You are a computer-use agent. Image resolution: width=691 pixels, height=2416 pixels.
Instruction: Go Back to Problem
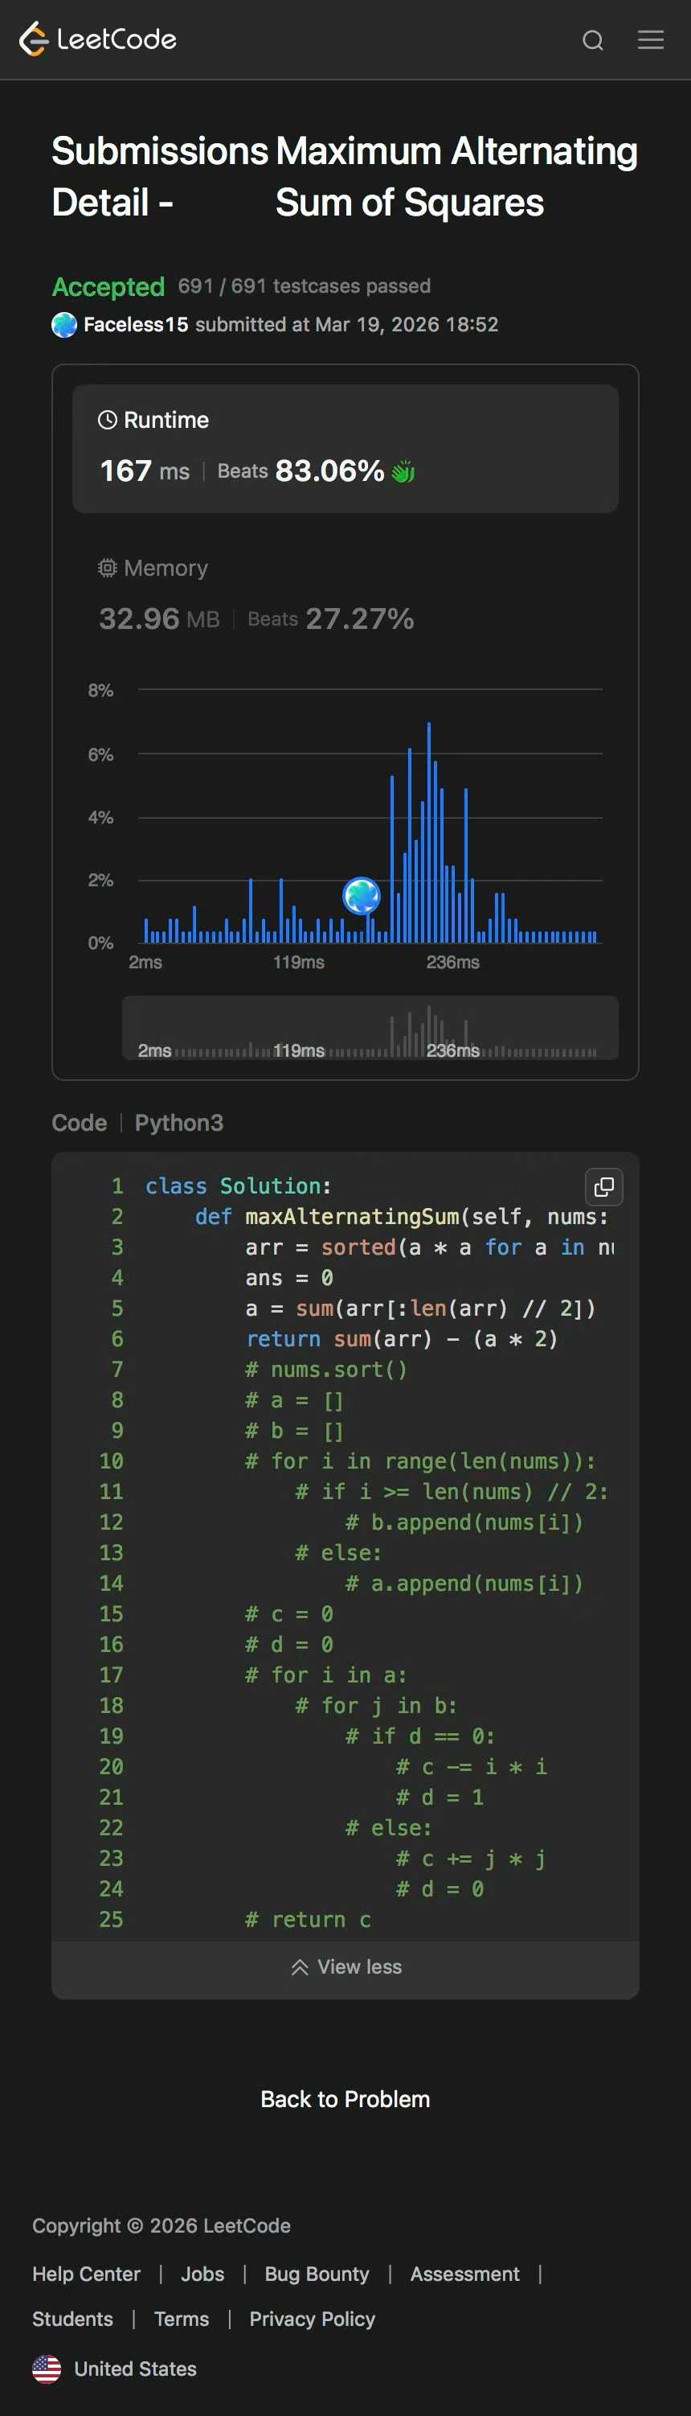345,2099
